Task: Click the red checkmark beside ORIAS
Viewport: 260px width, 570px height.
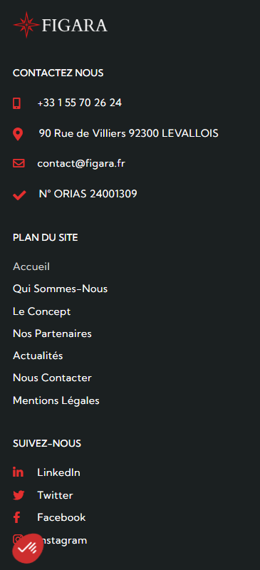Action: pos(19,196)
